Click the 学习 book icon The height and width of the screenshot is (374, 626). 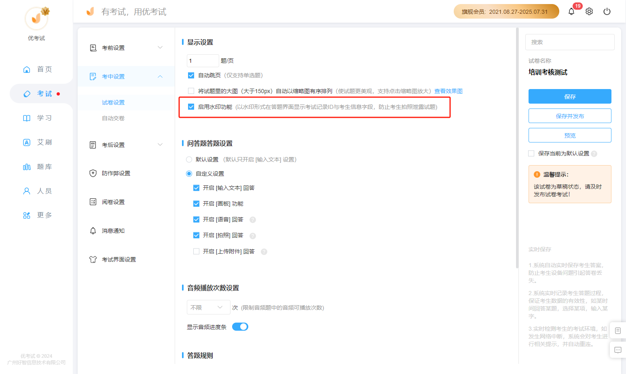pyautogui.click(x=27, y=118)
